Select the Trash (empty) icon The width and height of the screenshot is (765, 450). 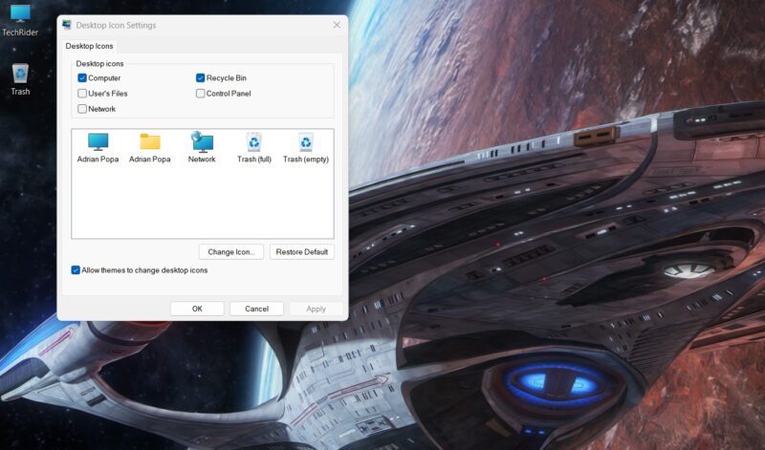click(x=306, y=148)
